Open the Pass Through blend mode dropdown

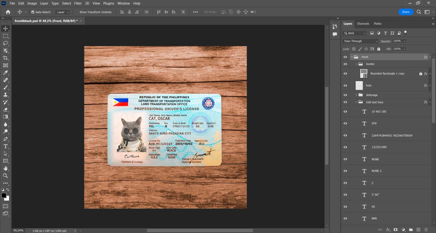(x=360, y=41)
